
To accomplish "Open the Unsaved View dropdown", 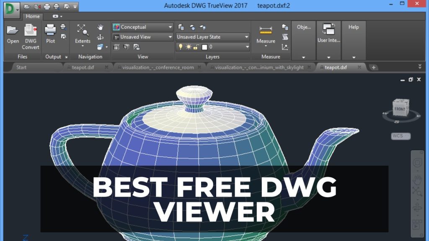I will point(143,37).
